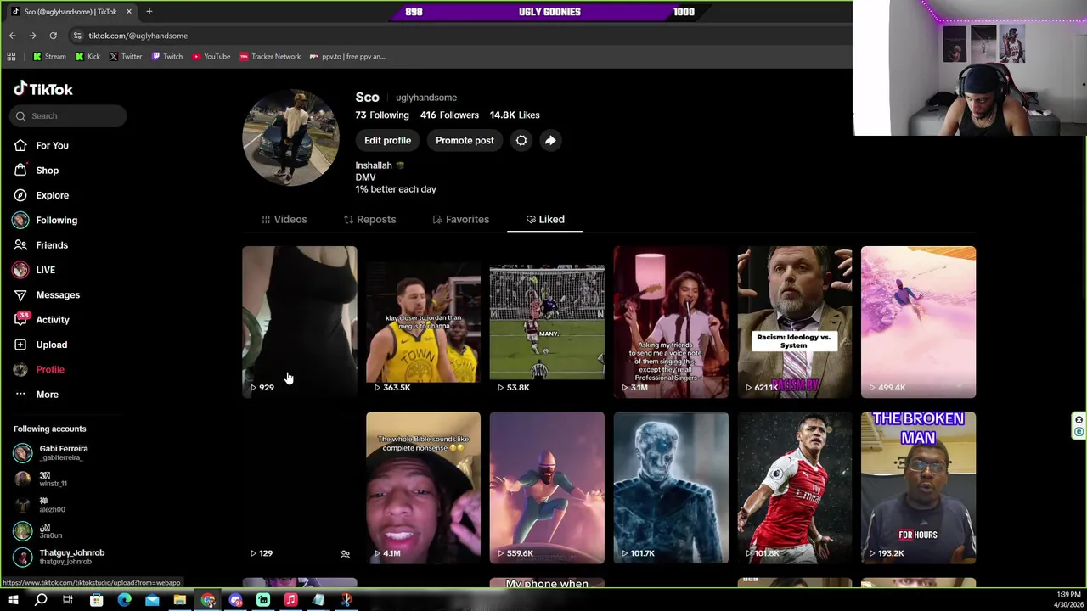Click the address bar with tiktok.com/@uglyhandsome

459,36
